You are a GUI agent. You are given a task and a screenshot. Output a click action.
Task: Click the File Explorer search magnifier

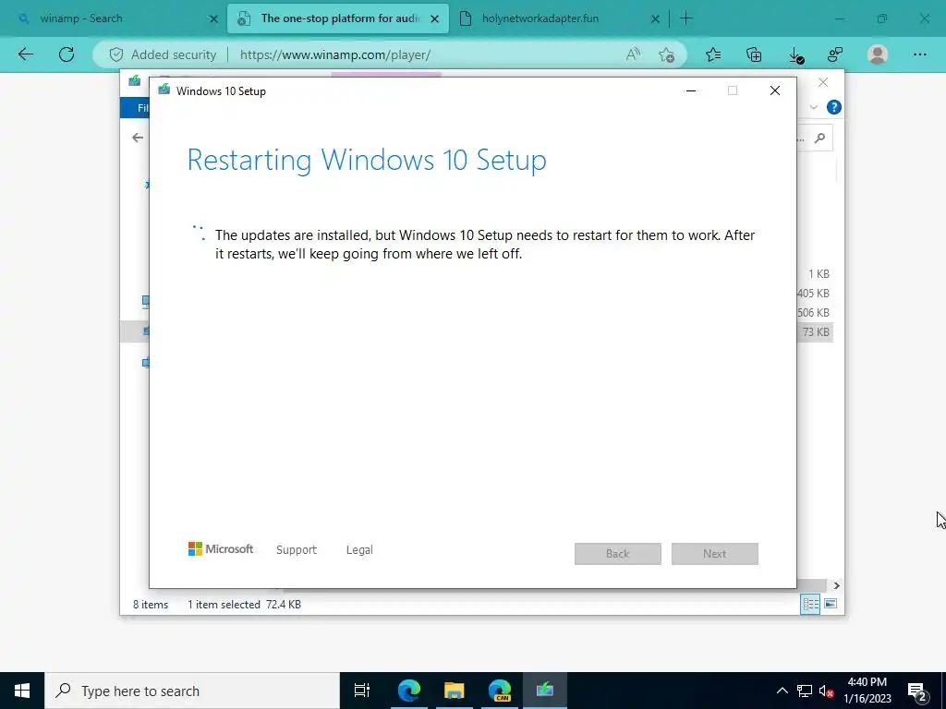(820, 138)
